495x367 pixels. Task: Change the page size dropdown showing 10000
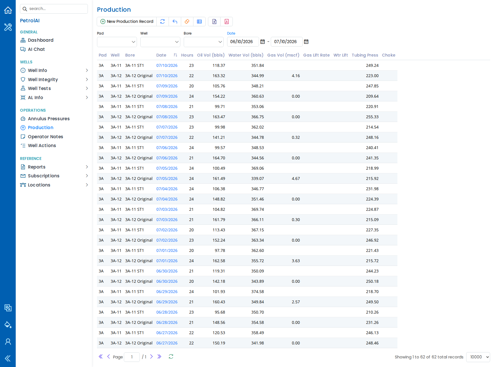pyautogui.click(x=478, y=357)
